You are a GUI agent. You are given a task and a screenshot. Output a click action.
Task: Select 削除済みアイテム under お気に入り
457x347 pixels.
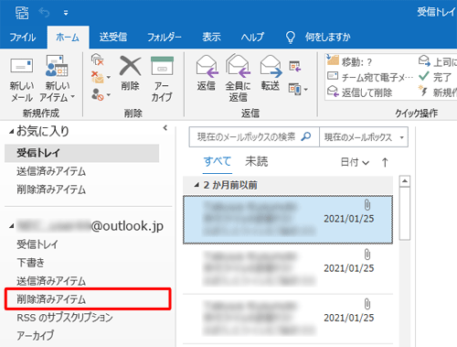click(x=51, y=190)
